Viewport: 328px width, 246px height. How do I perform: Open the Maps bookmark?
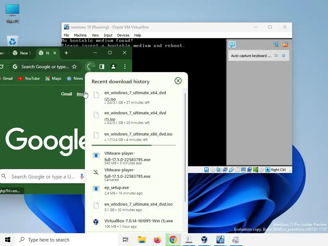[x=53, y=78]
